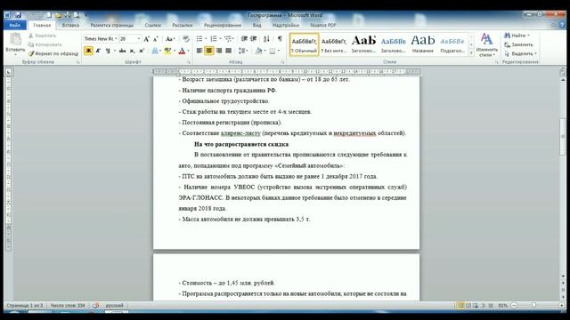Click the Find (Найти) button

[517, 36]
